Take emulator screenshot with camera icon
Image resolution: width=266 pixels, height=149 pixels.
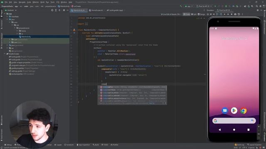[x=235, y=14]
